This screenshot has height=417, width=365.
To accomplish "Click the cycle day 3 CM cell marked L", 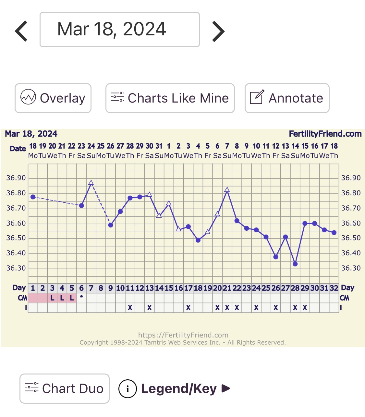I will pos(52,298).
